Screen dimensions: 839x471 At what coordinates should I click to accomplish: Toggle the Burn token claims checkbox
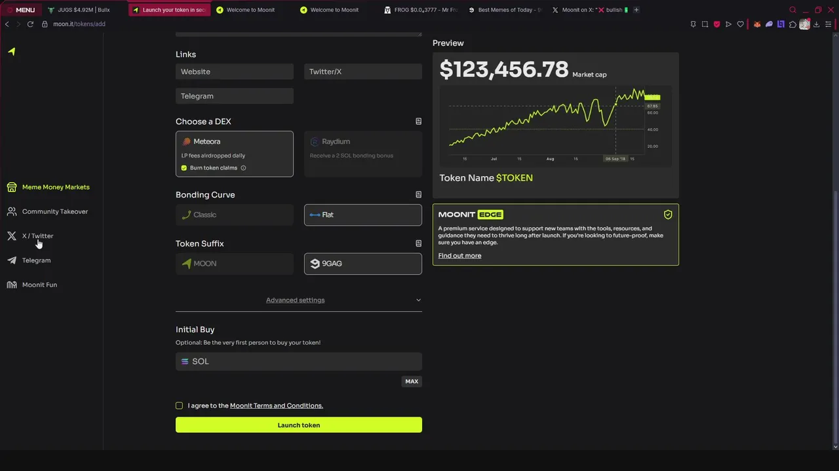click(x=184, y=168)
